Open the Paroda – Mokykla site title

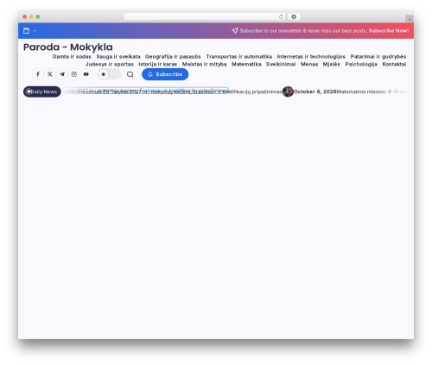pyautogui.click(x=68, y=47)
